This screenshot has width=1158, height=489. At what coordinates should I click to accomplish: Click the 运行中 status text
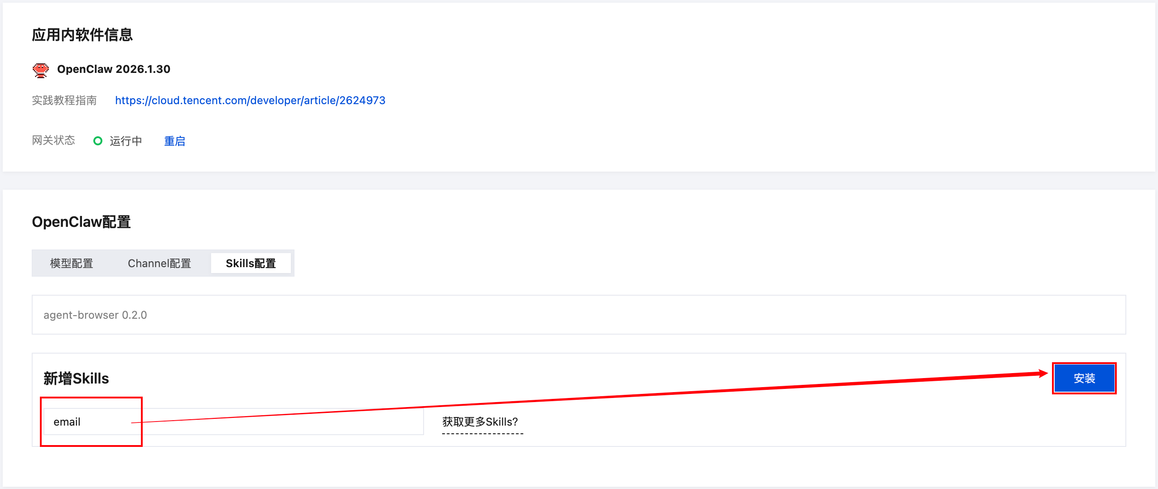click(x=125, y=141)
